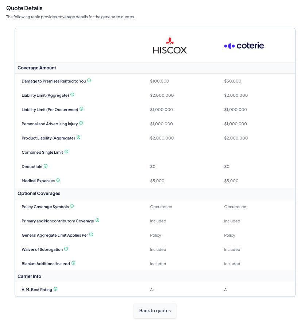The width and height of the screenshot is (301, 321).
Task: Click the Deductible info icon
Action: (46, 166)
